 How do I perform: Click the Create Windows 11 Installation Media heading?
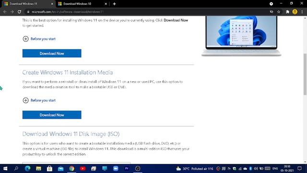click(68, 73)
